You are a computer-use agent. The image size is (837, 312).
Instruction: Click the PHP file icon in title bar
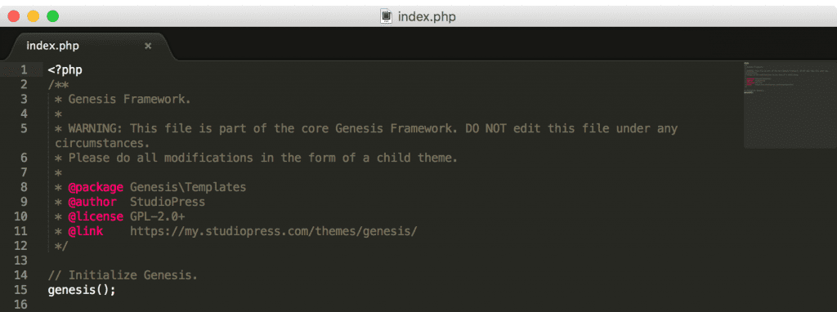[386, 16]
